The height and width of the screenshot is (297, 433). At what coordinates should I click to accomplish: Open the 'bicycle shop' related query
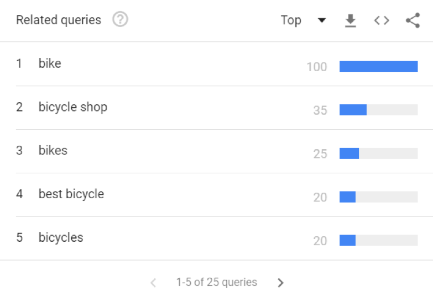[x=73, y=107]
